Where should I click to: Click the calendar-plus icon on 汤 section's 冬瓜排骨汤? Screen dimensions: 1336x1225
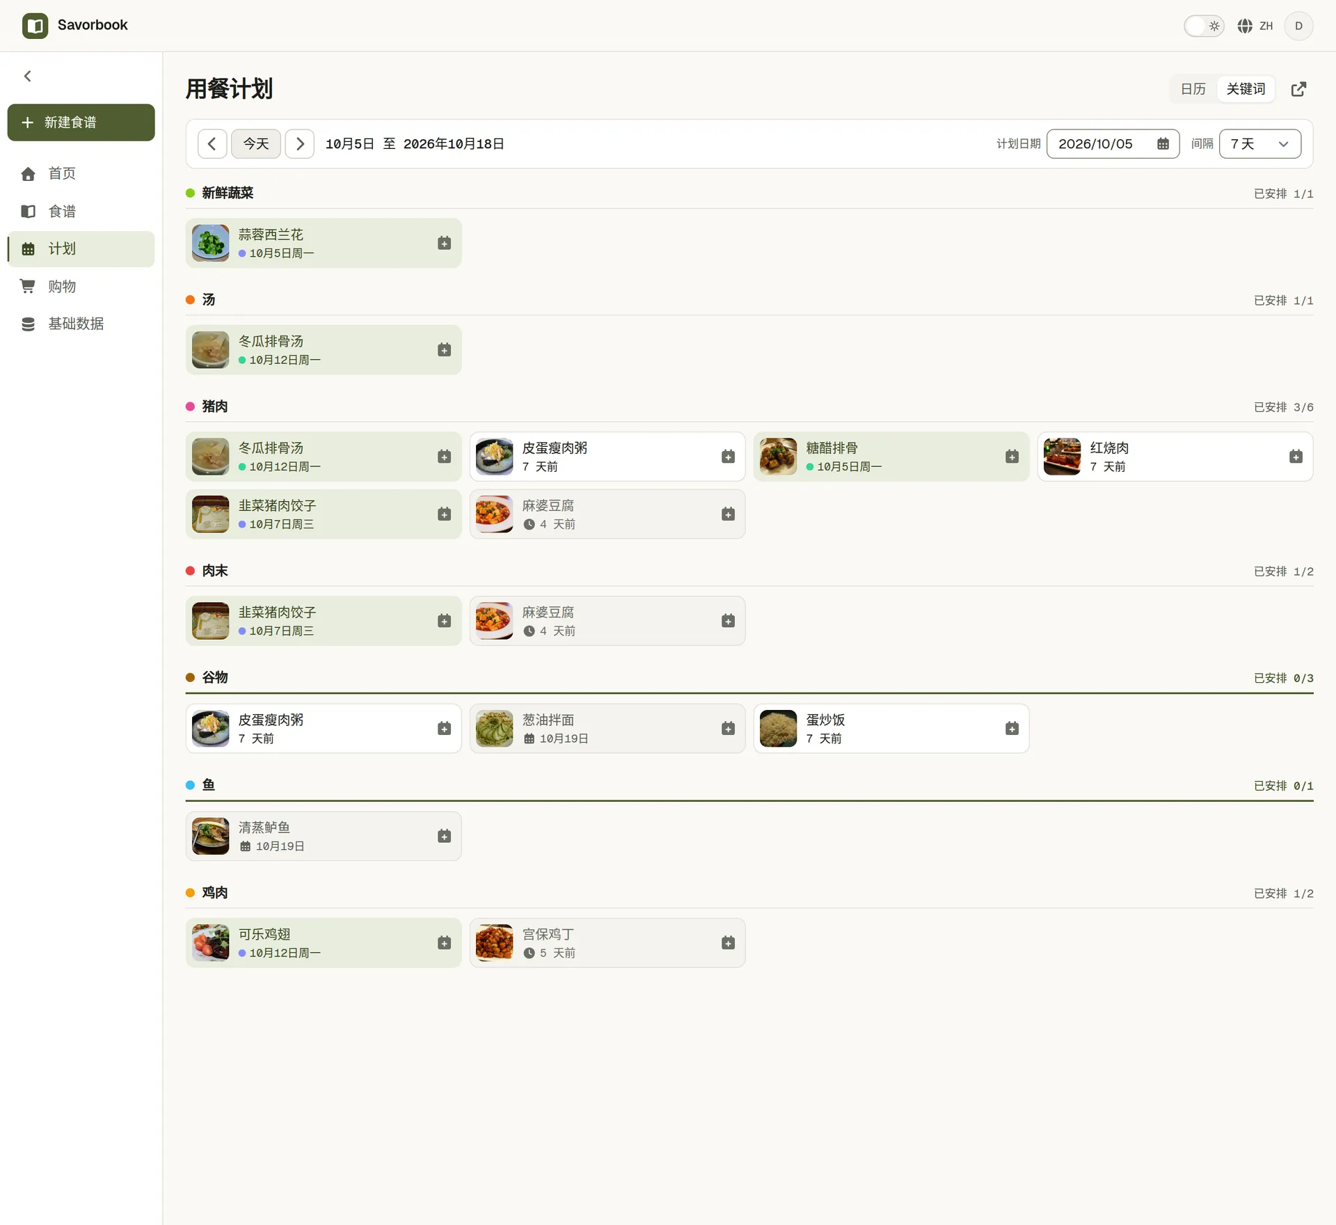[444, 349]
